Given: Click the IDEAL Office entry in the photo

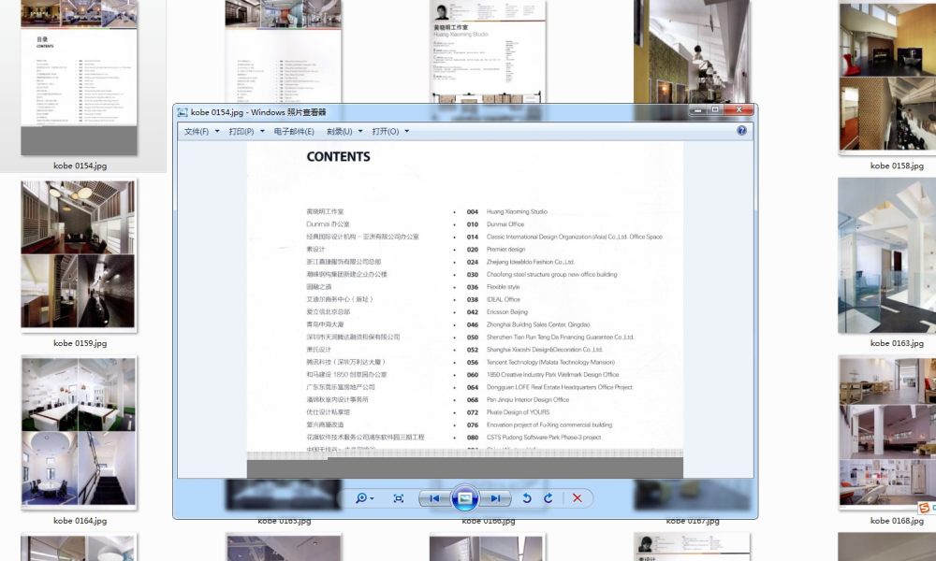Looking at the screenshot, I should coord(504,299).
